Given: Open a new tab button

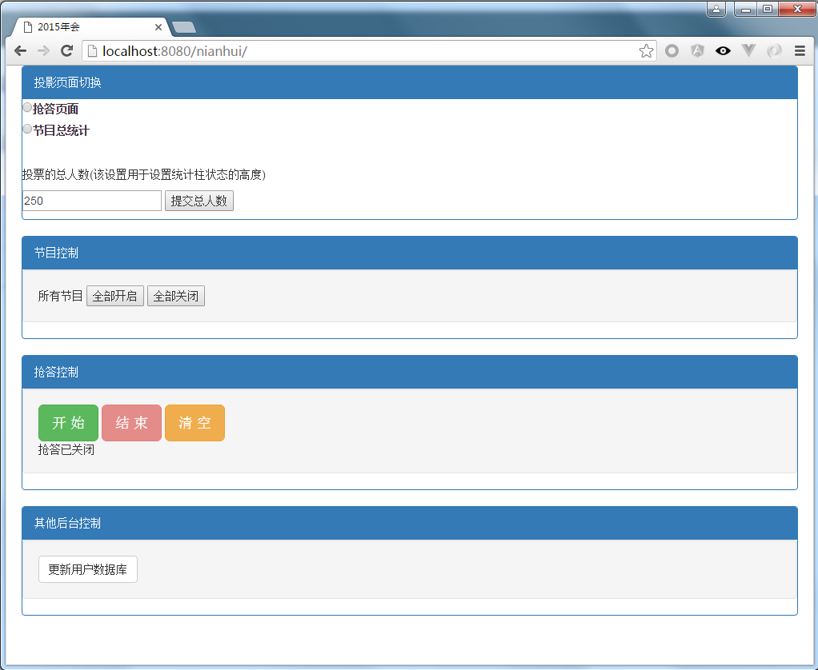Looking at the screenshot, I should (183, 27).
